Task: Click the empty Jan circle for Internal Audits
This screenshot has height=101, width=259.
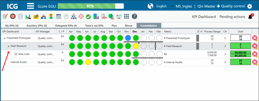Action: point(144,62)
